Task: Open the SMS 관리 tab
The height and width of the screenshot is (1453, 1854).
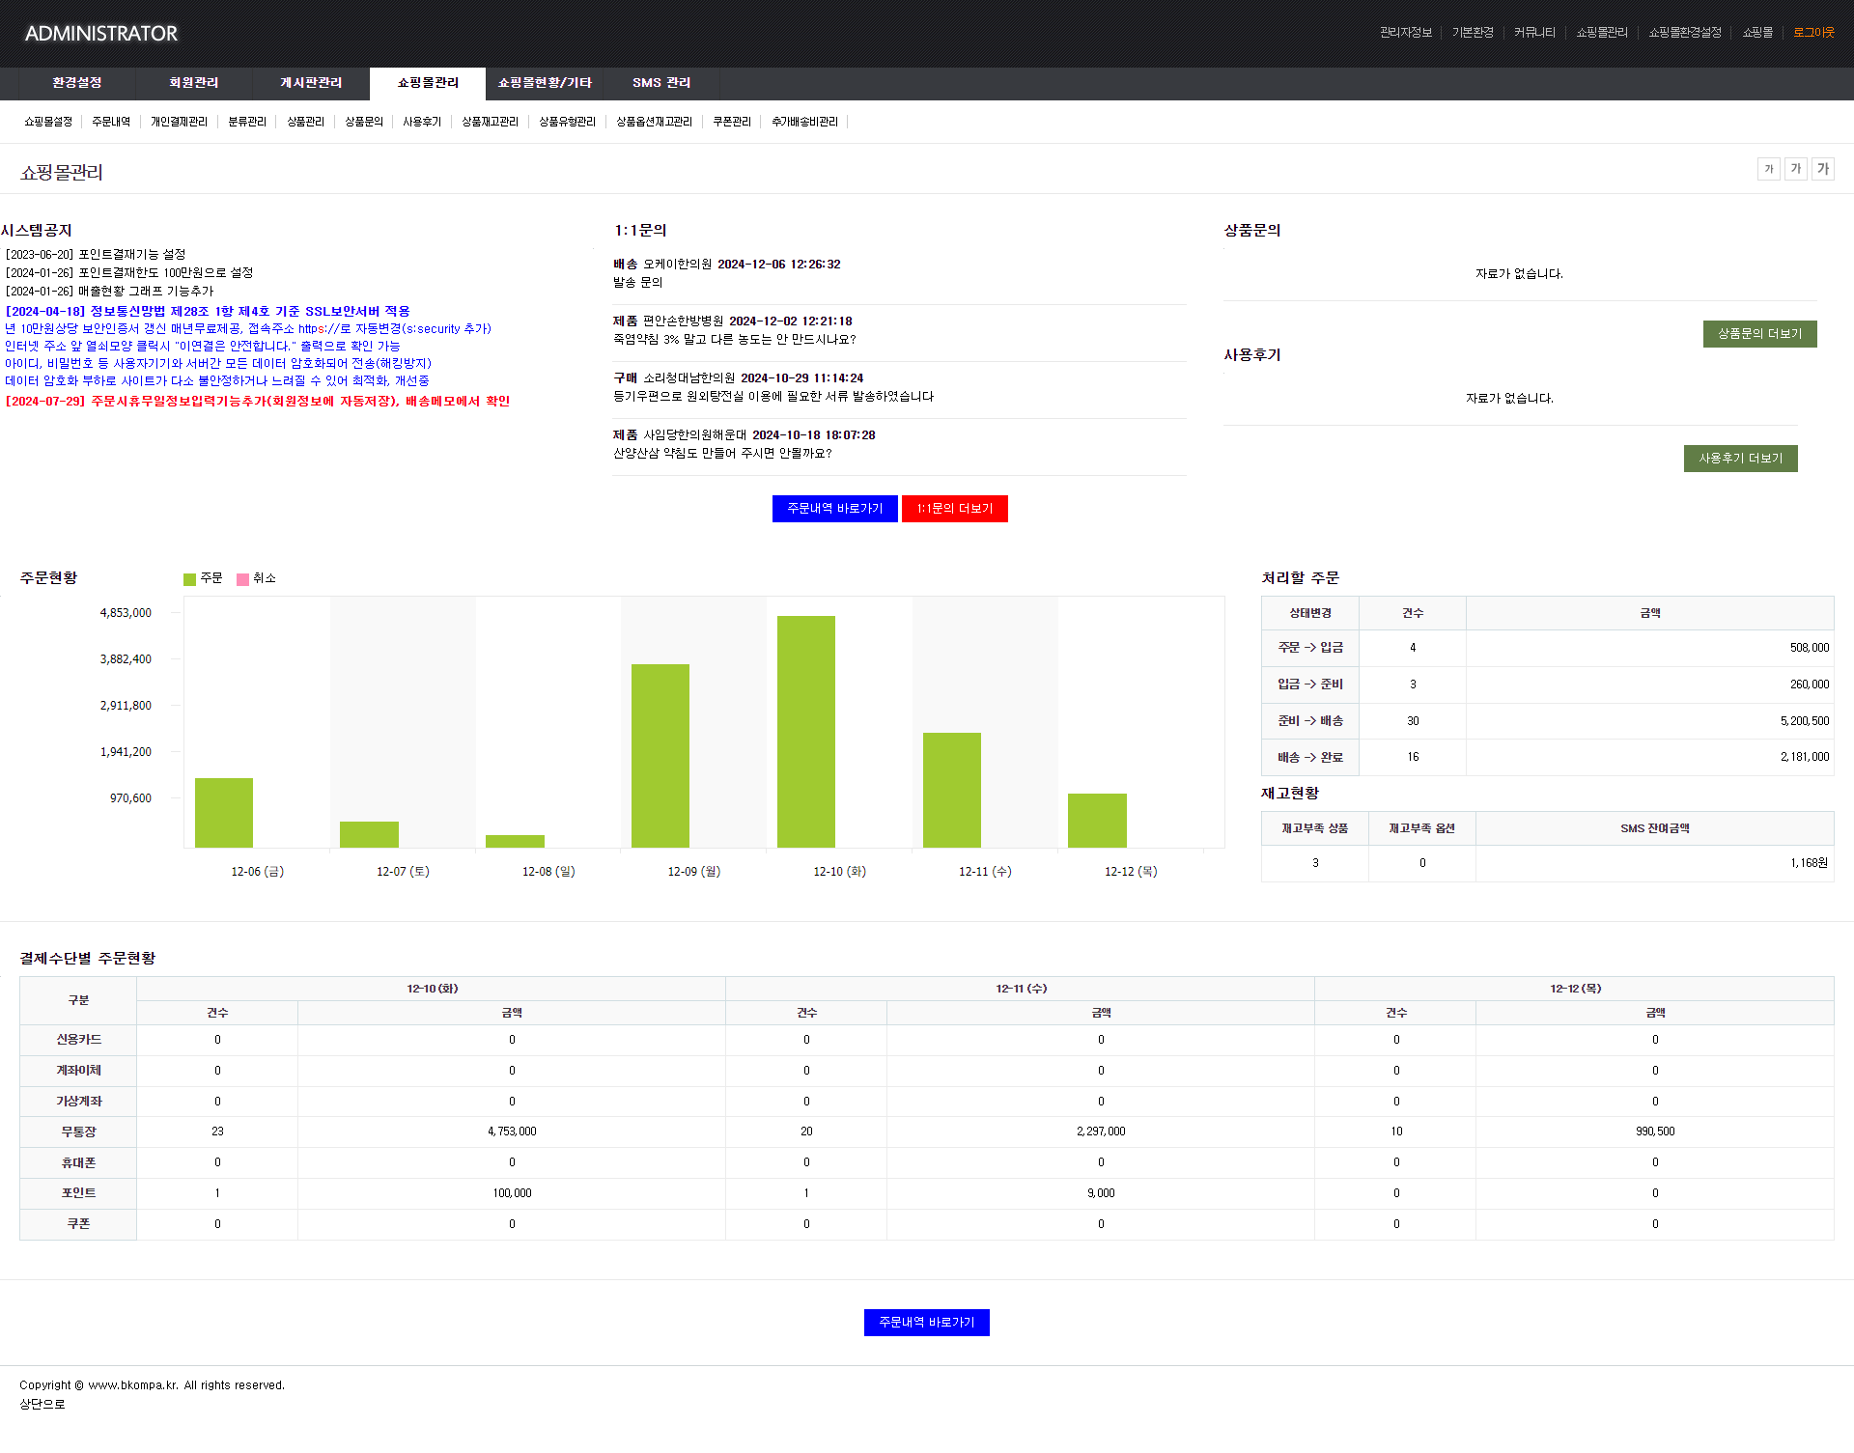Action: pyautogui.click(x=661, y=83)
